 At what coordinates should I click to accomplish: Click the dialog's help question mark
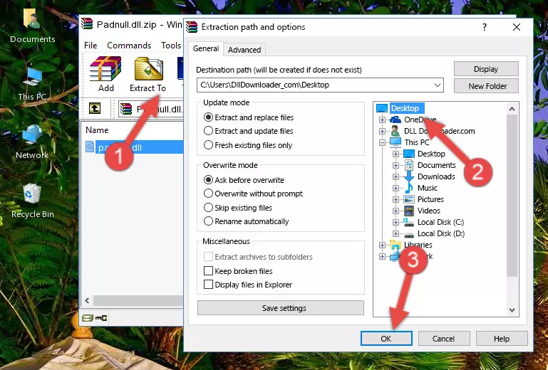[485, 27]
